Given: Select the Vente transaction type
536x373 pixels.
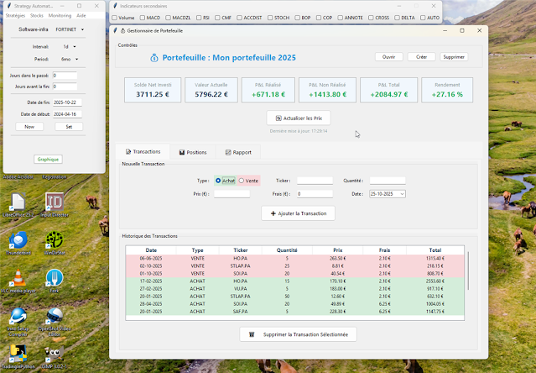Looking at the screenshot, I should click(242, 181).
